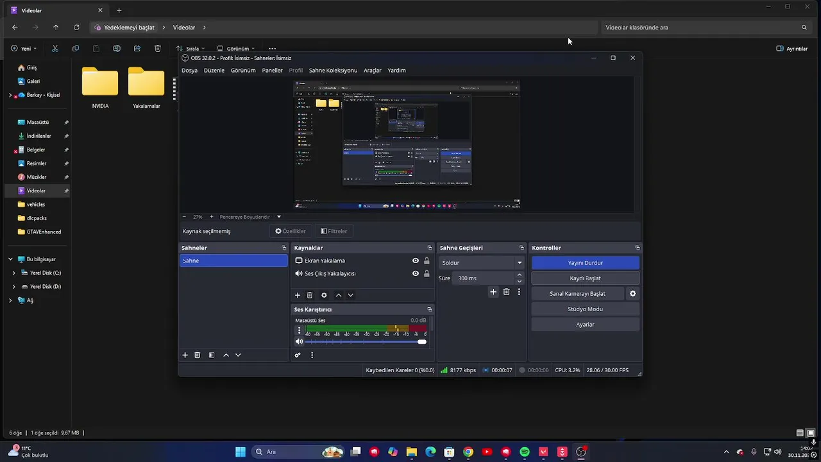Image resolution: width=821 pixels, height=462 pixels.
Task: Open the Düzenle menu in OBS
Action: 214,71
